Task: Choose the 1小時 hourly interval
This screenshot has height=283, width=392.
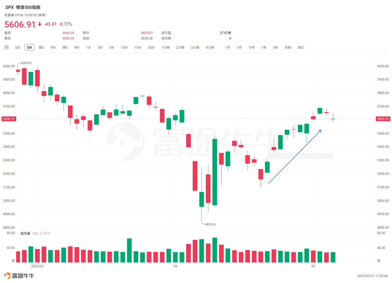Action: 165,48
